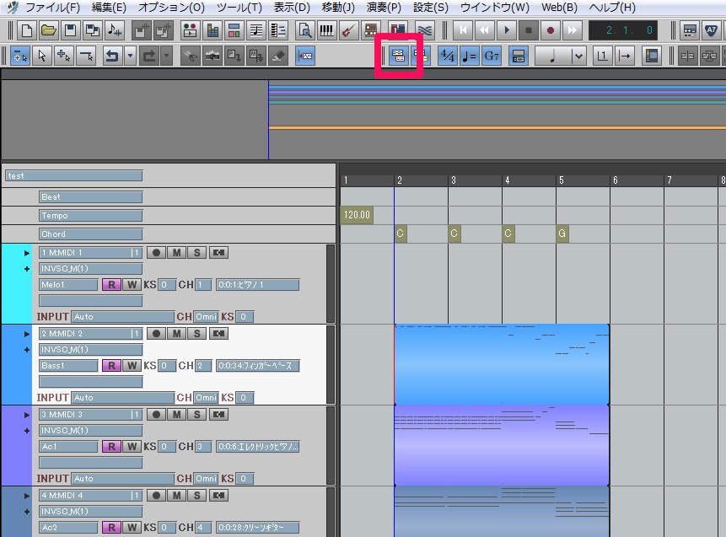Open the 演奏(P) menu
The width and height of the screenshot is (726, 537).
(384, 8)
